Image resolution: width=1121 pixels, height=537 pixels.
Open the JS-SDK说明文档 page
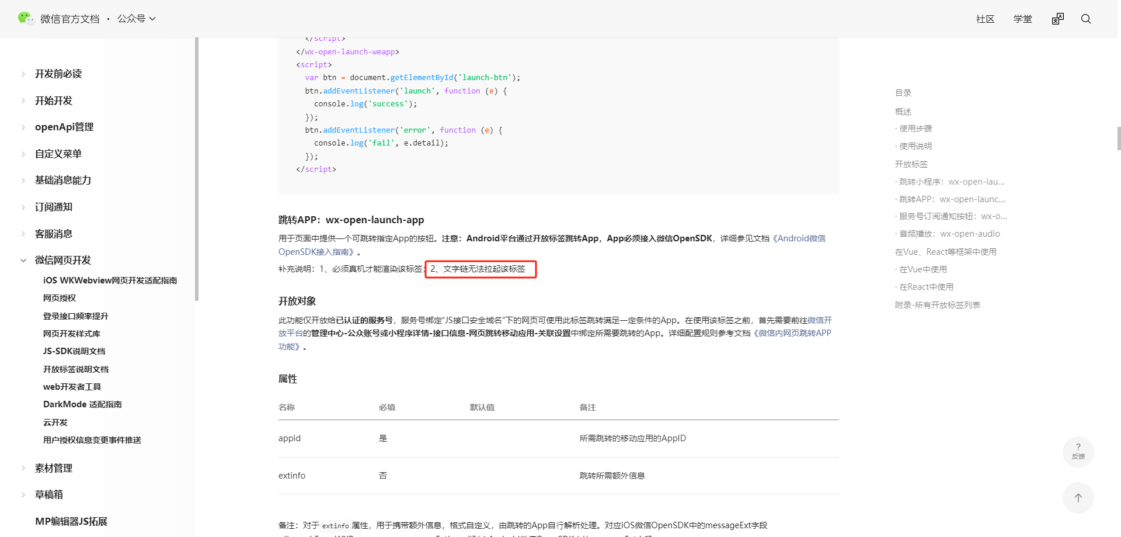click(74, 351)
